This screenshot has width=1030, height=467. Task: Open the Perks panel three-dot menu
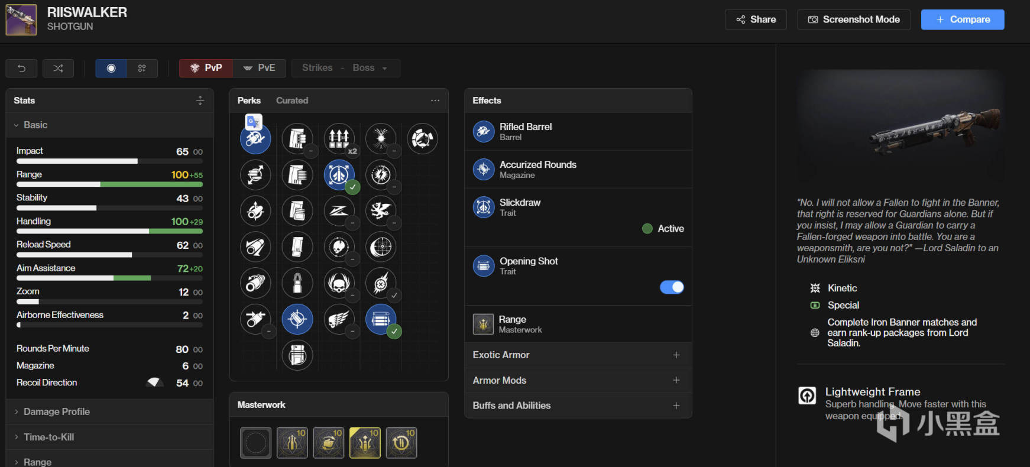[x=435, y=100]
